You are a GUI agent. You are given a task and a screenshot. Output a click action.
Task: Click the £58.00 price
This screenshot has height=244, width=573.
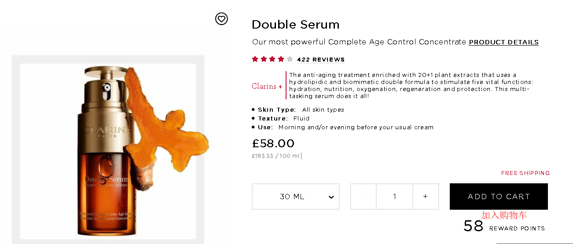pos(273,143)
